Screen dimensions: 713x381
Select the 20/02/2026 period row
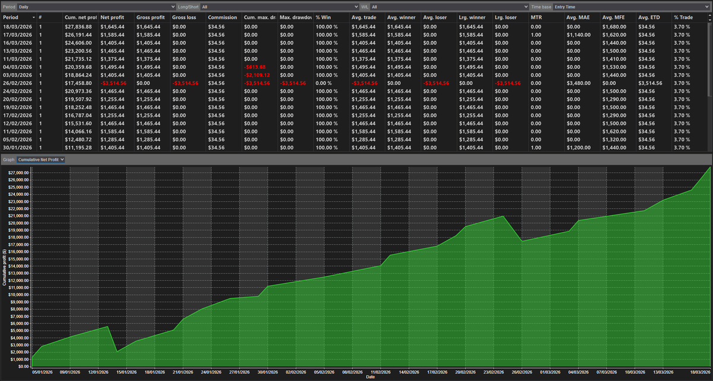coord(354,99)
